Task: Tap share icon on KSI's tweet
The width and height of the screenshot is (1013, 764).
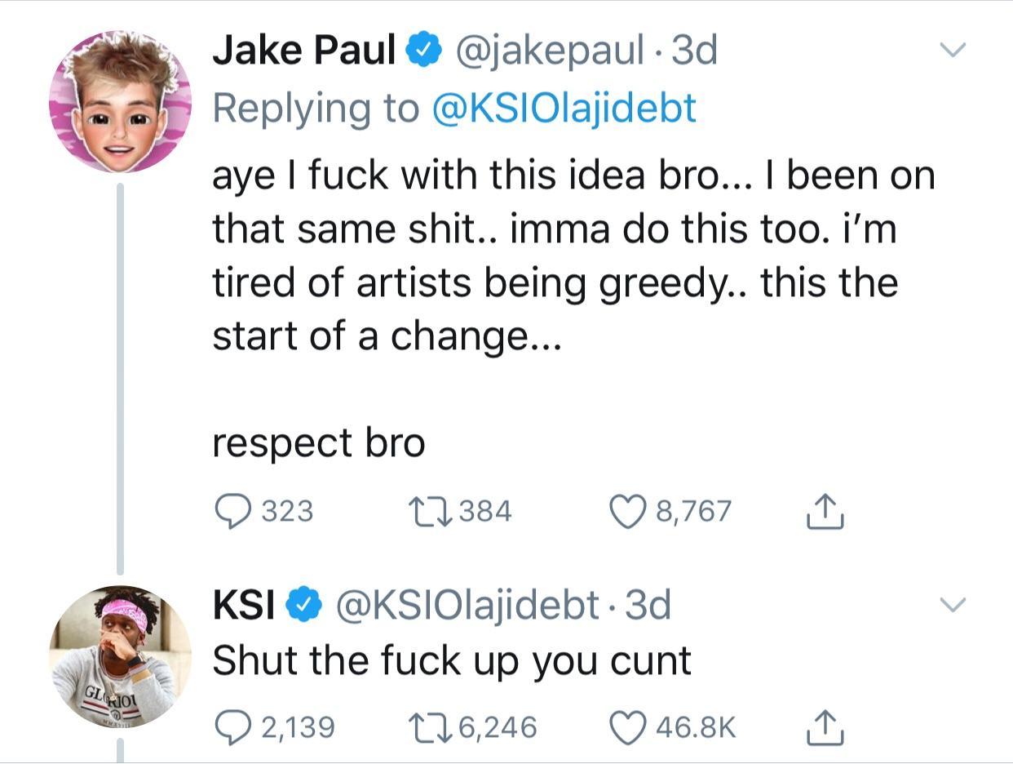Action: pos(824,726)
